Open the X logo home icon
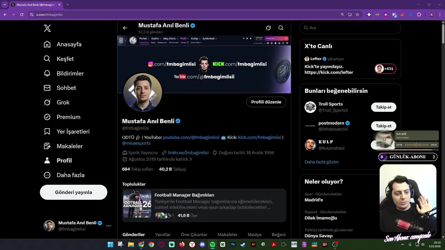445x250 pixels. pos(47,28)
